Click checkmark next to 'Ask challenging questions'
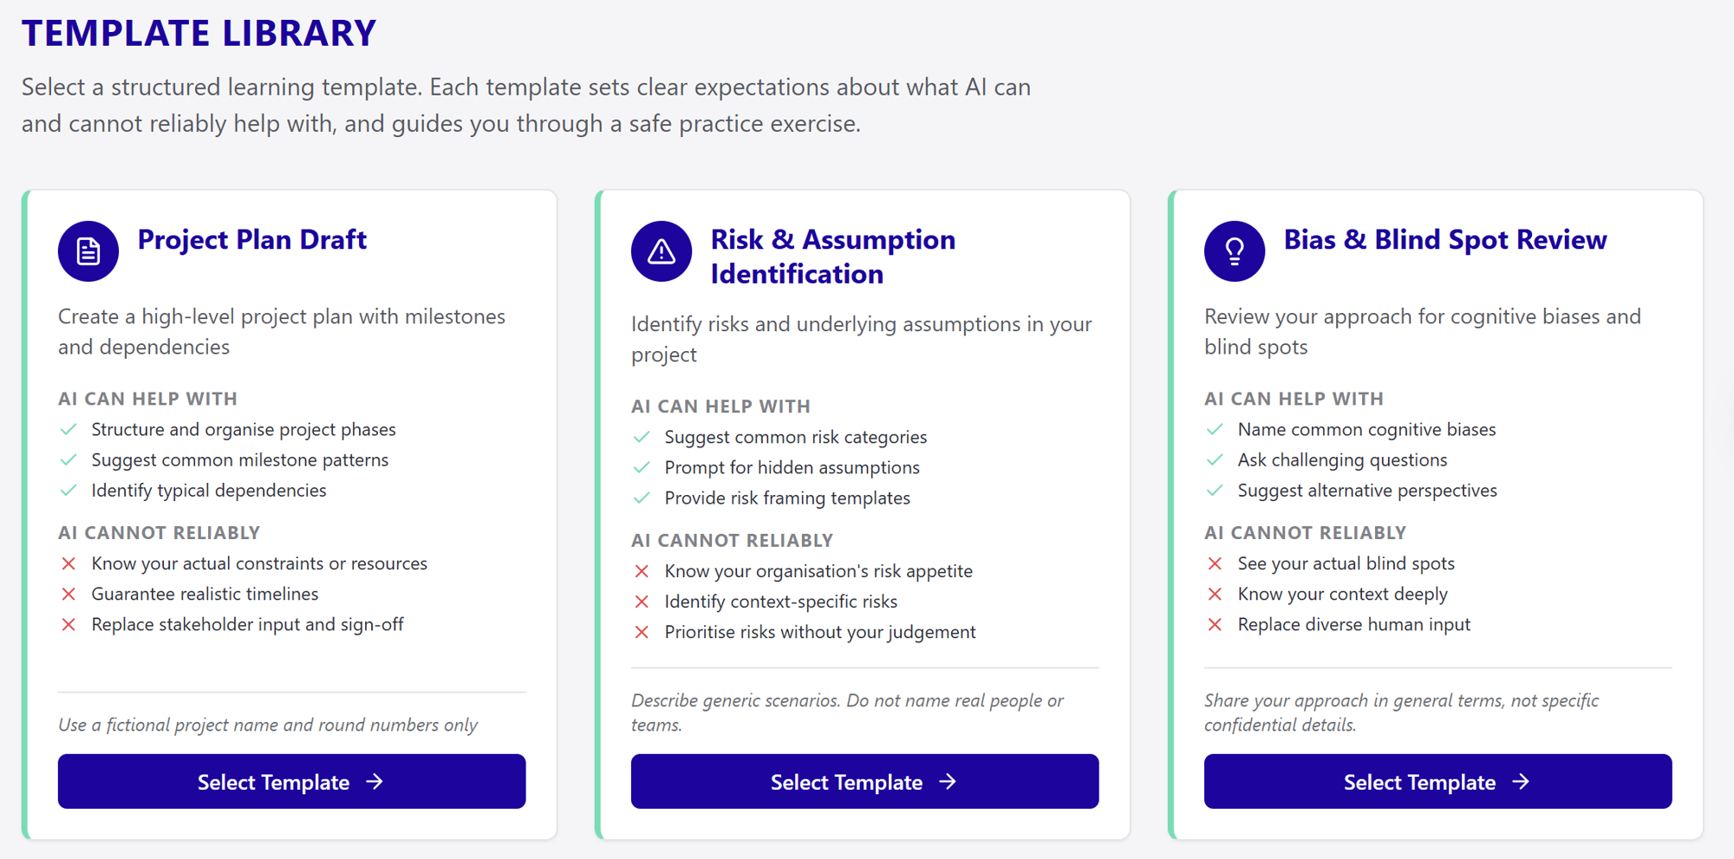1734x859 pixels. click(x=1216, y=460)
